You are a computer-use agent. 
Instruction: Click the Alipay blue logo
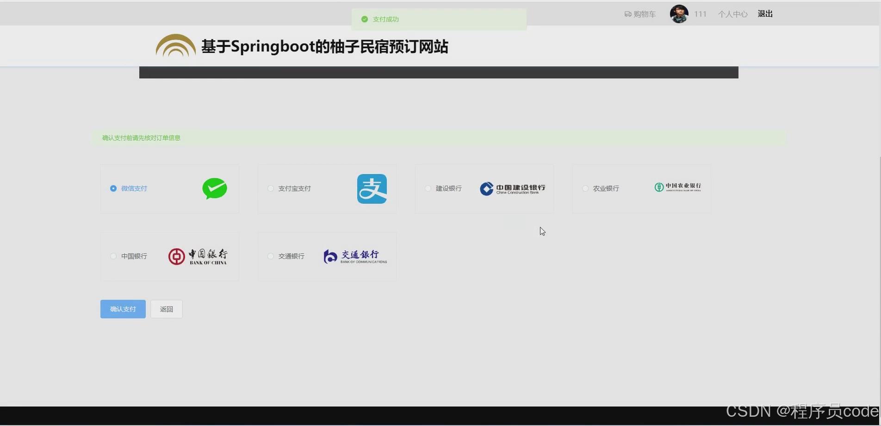(372, 189)
